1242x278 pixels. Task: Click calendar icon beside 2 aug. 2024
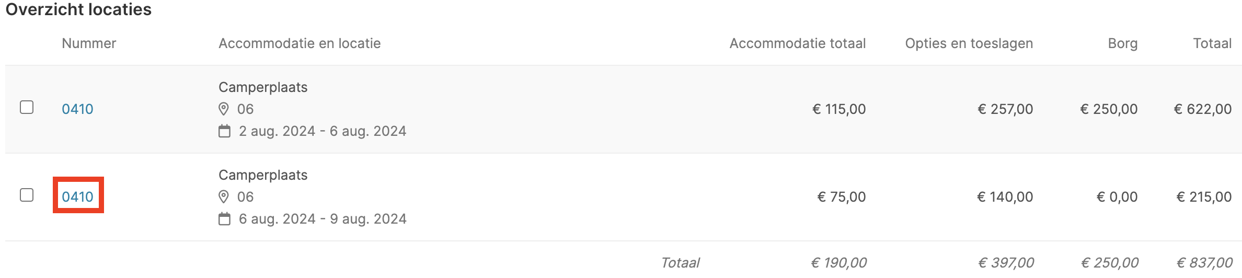(224, 131)
